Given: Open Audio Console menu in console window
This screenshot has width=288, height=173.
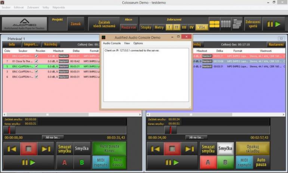Looking at the screenshot, I should [x=112, y=43].
